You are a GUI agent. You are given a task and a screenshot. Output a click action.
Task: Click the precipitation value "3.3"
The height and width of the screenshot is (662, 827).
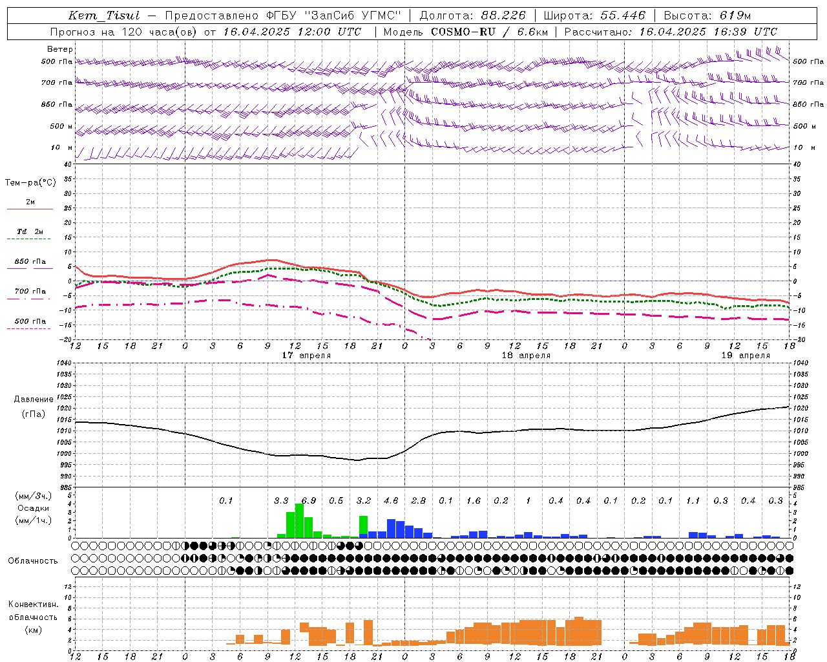pos(281,500)
